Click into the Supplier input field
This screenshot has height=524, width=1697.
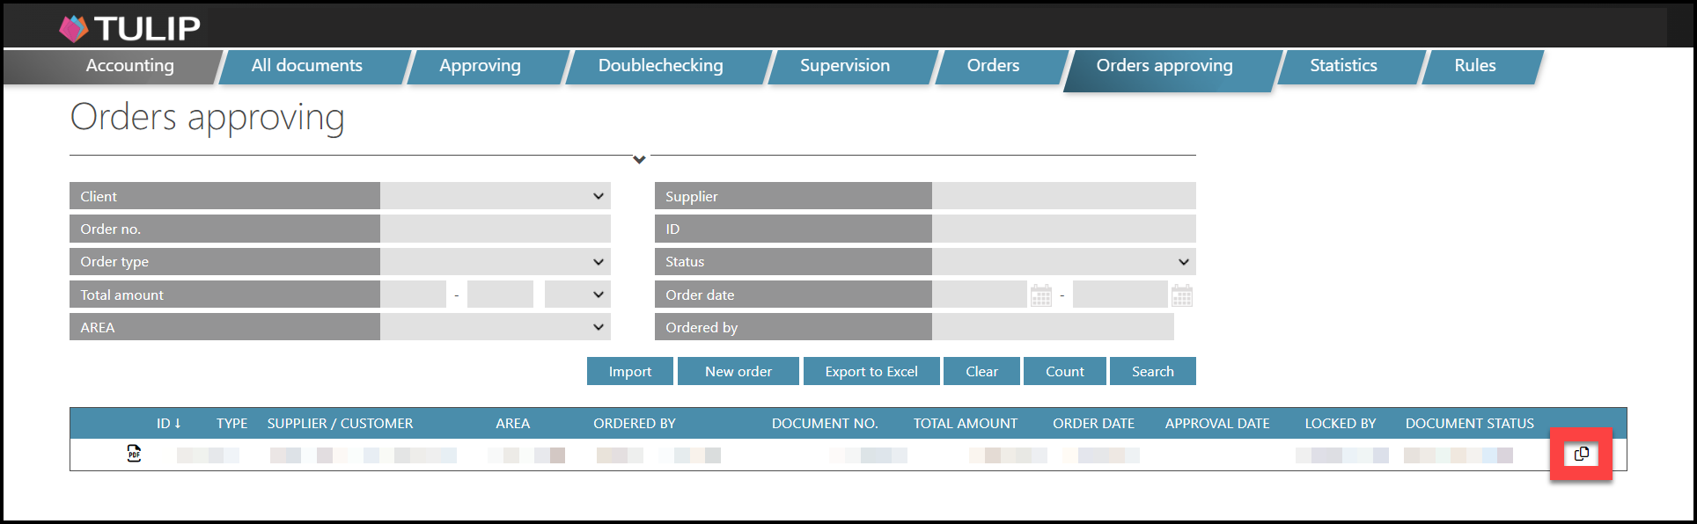click(x=1063, y=196)
